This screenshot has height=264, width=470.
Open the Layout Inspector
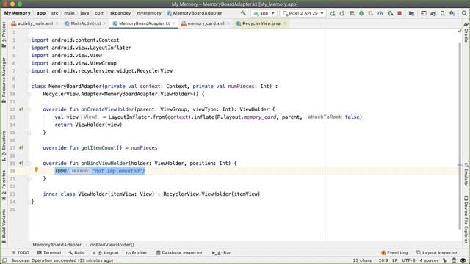click(437, 252)
